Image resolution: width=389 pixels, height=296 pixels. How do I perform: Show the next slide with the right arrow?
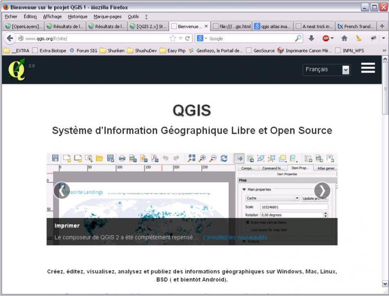pyautogui.click(x=322, y=190)
